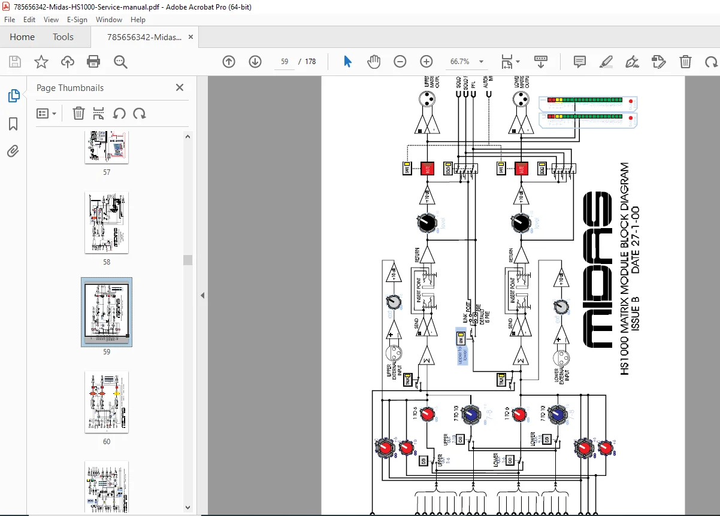Image resolution: width=720 pixels, height=516 pixels.
Task: Select page 59 thumbnail
Action: (107, 312)
